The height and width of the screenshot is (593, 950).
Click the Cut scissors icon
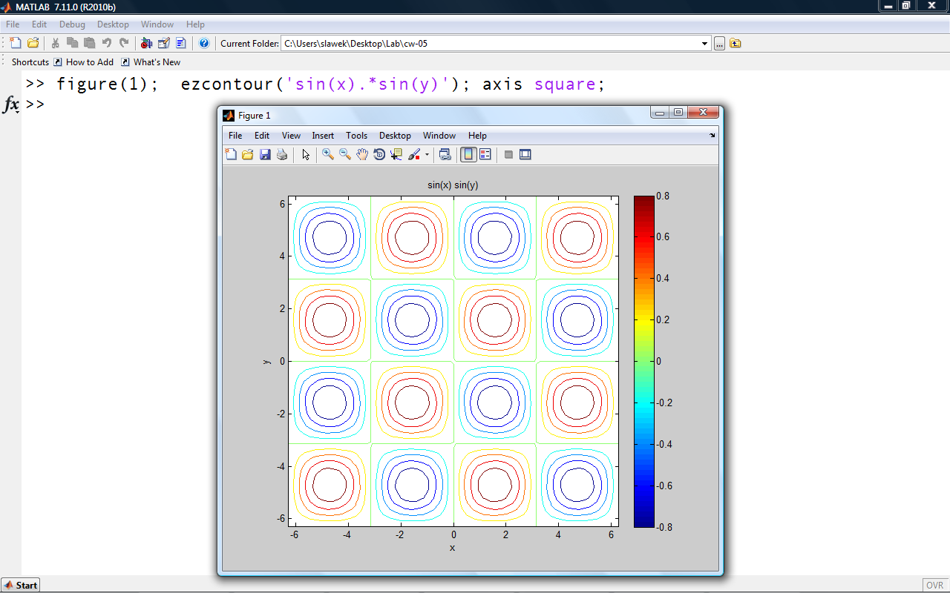55,43
